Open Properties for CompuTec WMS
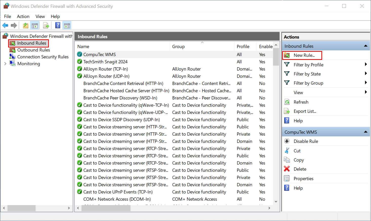Image resolution: width=371 pixels, height=221 pixels. point(303,179)
